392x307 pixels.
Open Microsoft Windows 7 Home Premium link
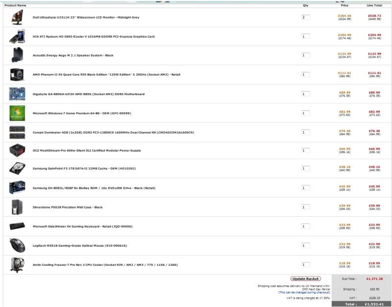(x=82, y=113)
